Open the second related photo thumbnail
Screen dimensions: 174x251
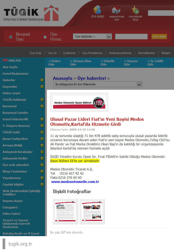point(92,211)
